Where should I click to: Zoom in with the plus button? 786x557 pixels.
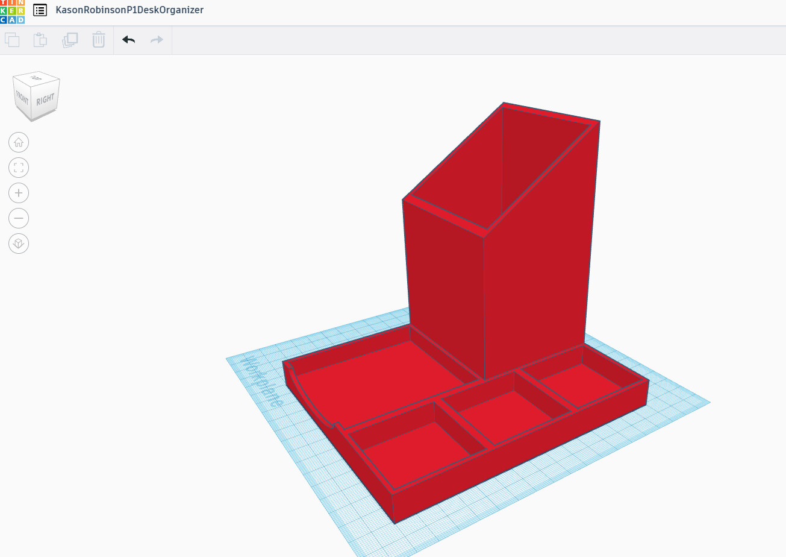click(x=19, y=192)
